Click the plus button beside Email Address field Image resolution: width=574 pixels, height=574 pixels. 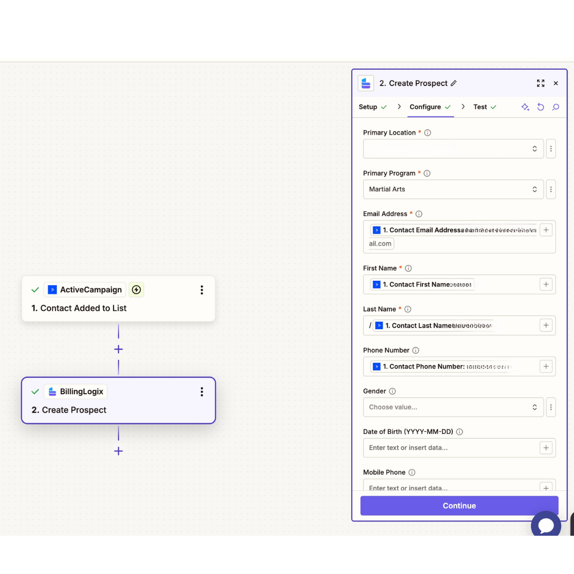[x=546, y=230]
